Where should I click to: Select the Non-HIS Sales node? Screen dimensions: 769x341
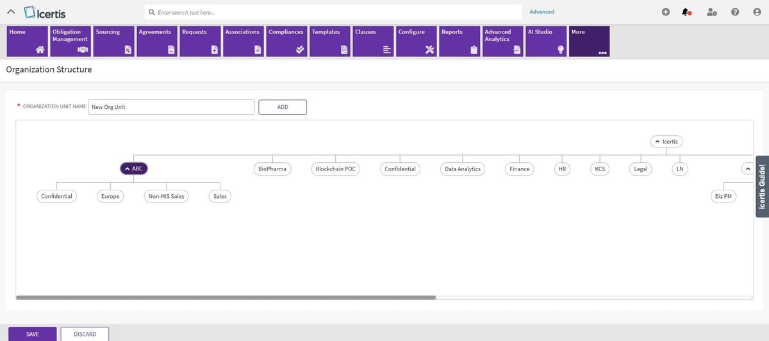(x=167, y=196)
